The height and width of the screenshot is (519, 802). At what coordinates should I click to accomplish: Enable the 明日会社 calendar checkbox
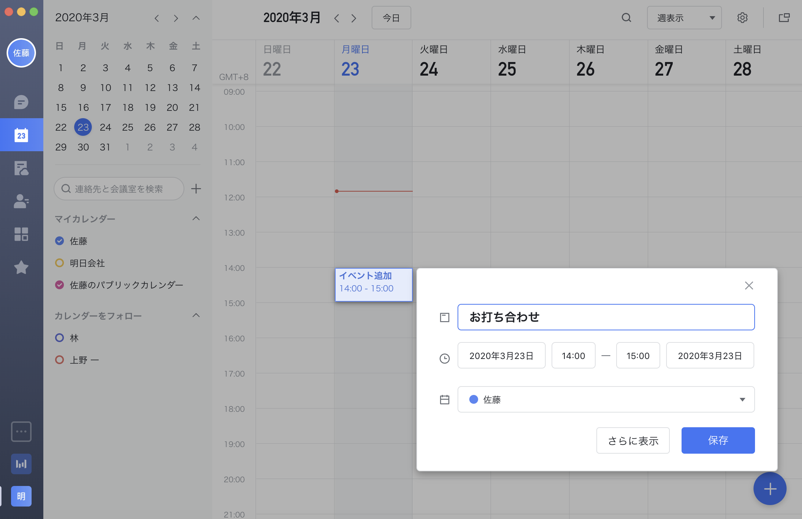(x=59, y=263)
